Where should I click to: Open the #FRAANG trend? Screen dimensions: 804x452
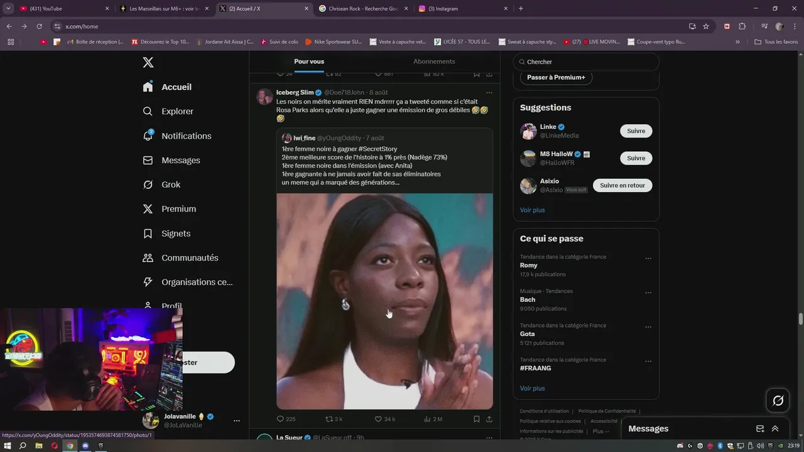pos(535,368)
